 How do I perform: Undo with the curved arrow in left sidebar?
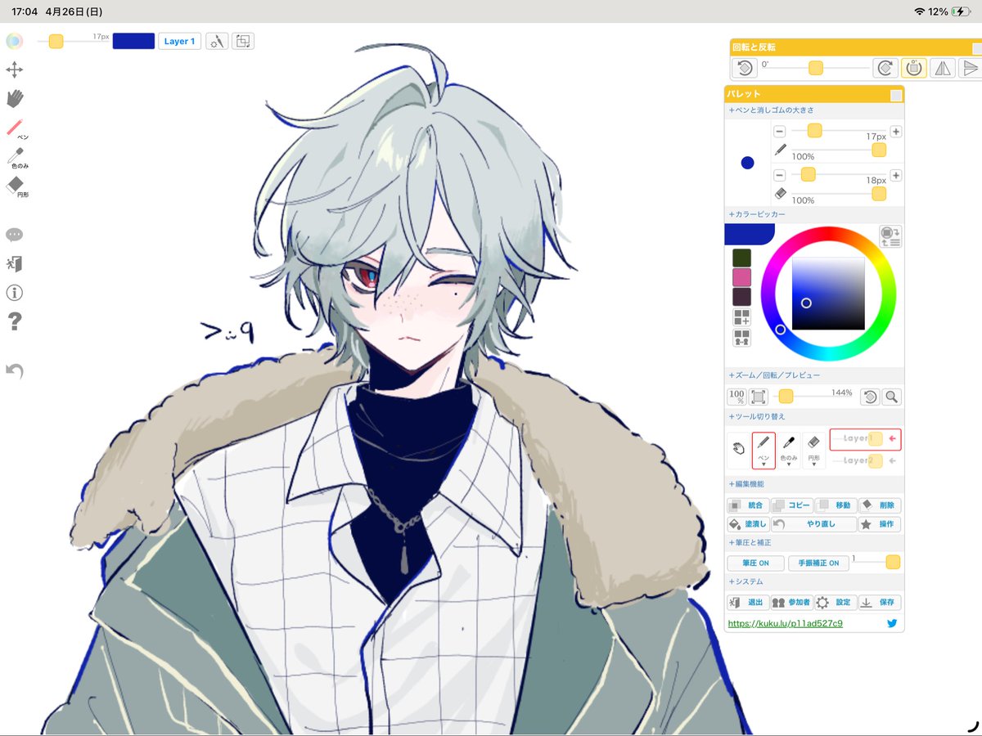point(14,370)
